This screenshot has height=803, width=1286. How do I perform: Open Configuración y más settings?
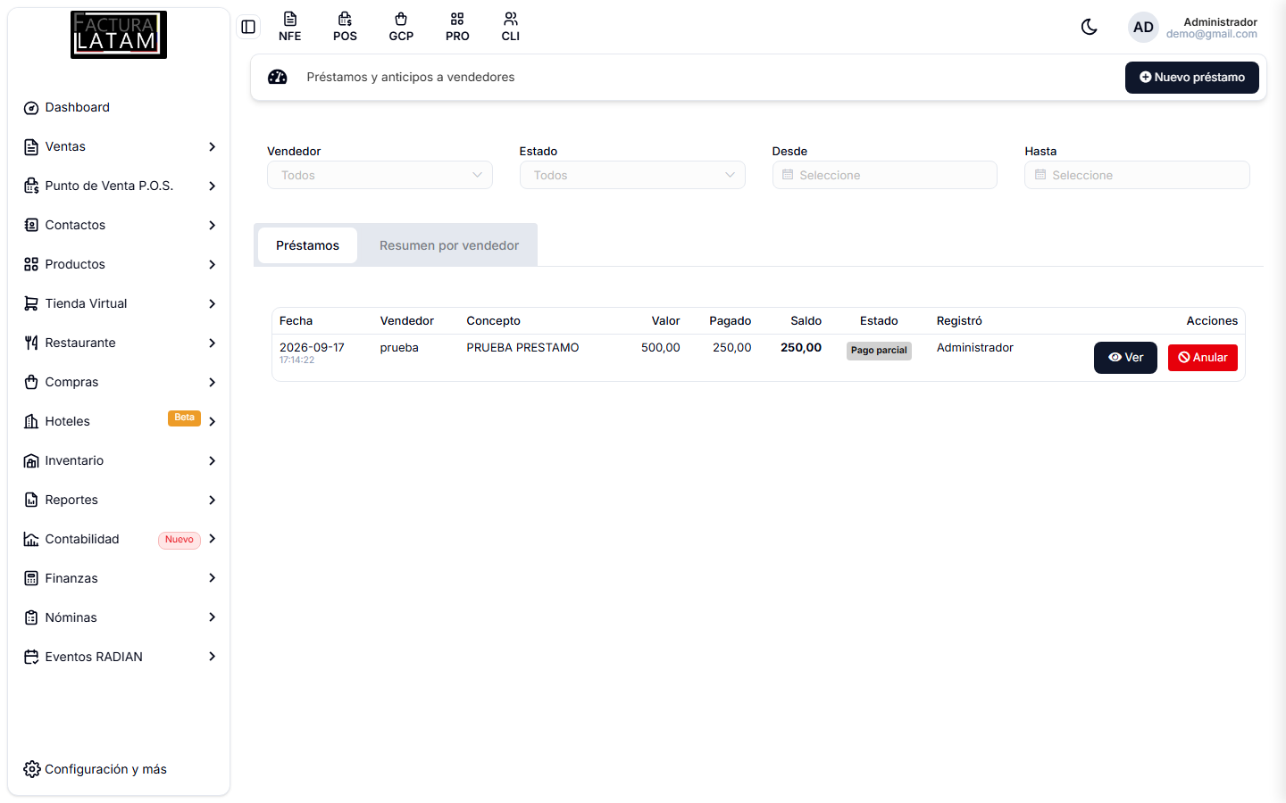pyautogui.click(x=96, y=769)
